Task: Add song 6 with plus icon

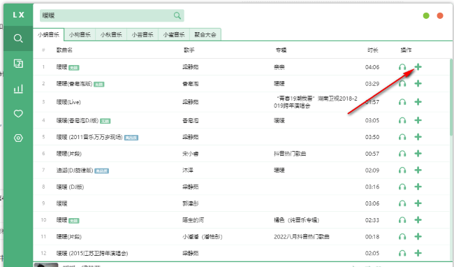Action: click(x=418, y=154)
